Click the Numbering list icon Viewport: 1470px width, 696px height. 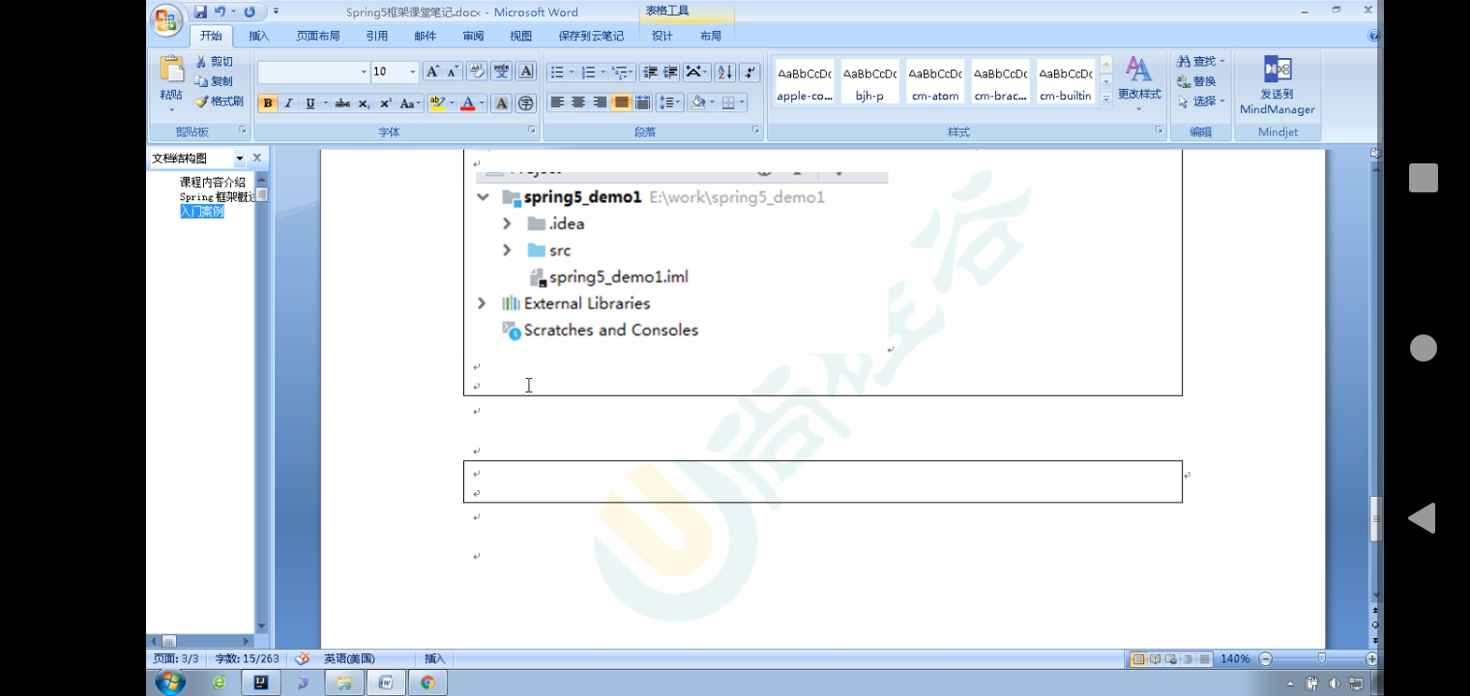click(x=588, y=72)
